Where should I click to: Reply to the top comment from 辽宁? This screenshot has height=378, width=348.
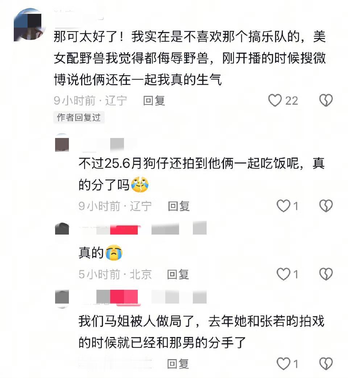[154, 101]
